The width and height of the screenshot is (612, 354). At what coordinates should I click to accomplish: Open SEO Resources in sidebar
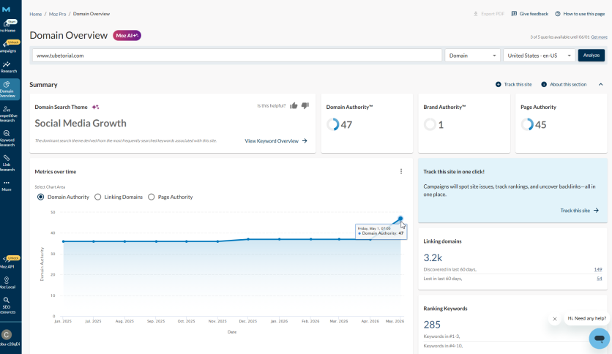tap(8, 305)
